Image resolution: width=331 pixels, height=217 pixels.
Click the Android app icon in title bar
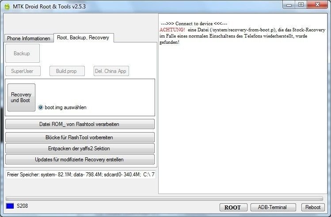7,7
